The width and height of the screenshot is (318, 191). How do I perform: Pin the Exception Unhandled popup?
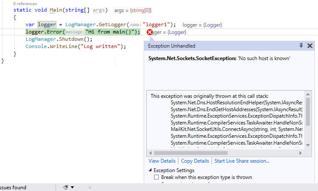301,46
